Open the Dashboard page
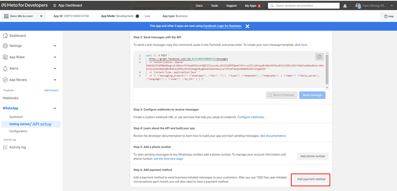 pos(17,36)
